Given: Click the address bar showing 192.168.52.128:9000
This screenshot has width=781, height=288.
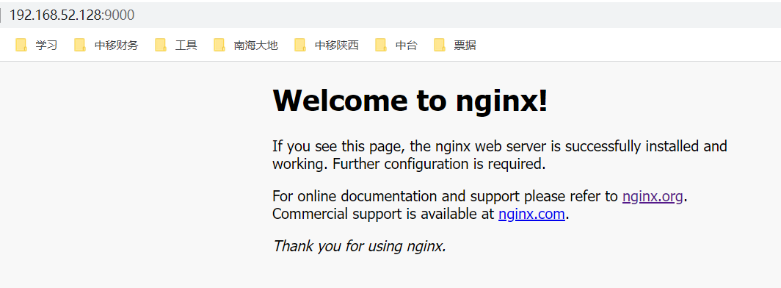Looking at the screenshot, I should 390,15.
